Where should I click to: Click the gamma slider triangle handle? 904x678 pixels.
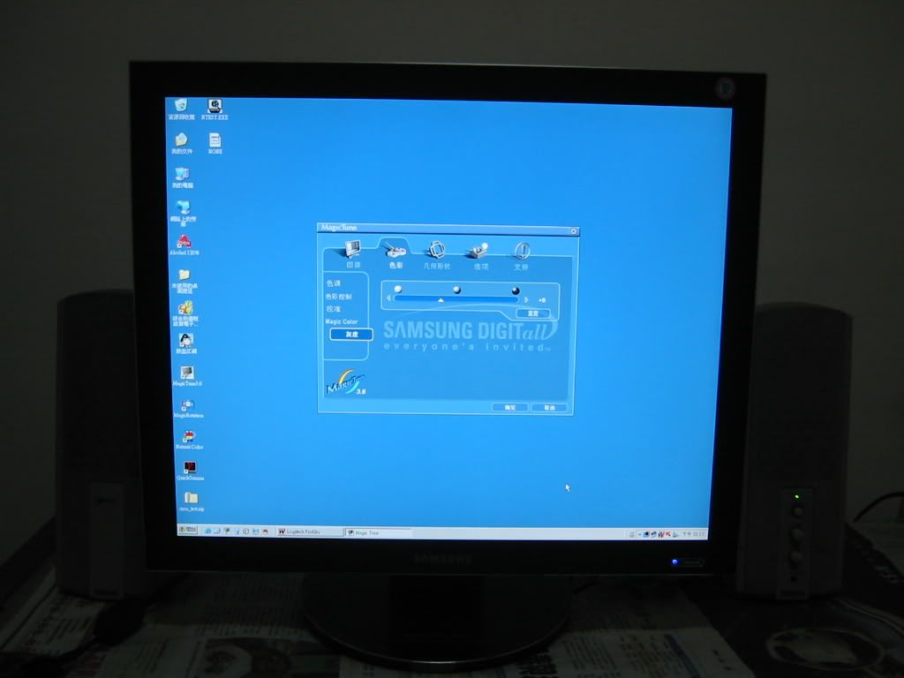(x=441, y=300)
